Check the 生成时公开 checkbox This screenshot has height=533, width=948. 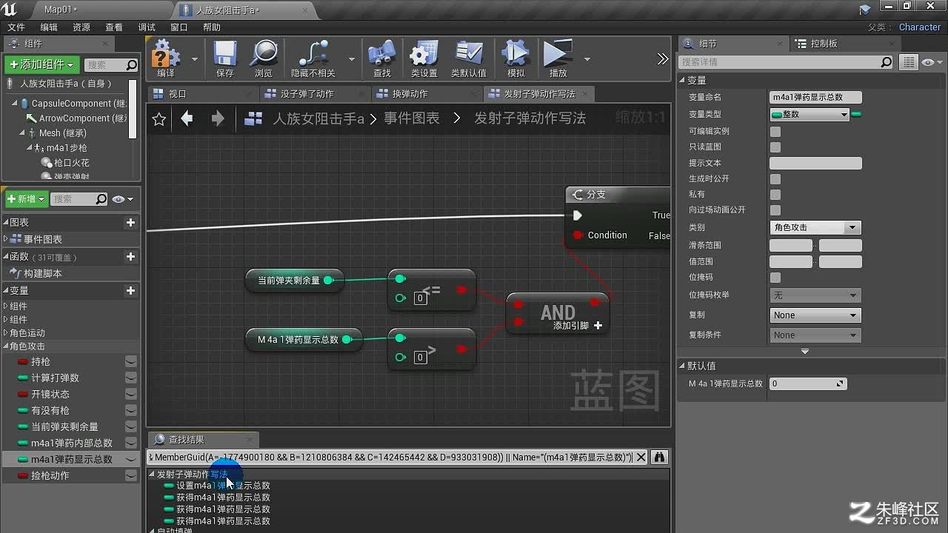point(775,178)
